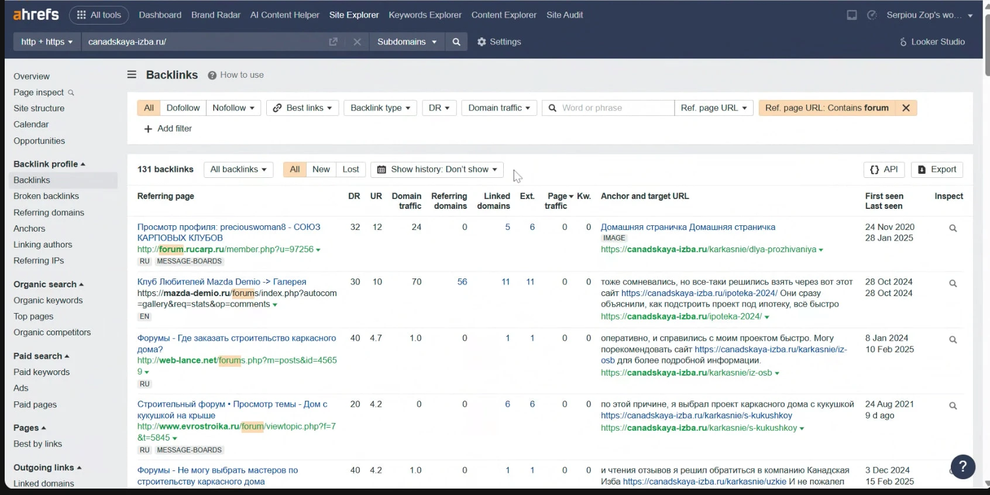
Task: Click the Word or phrase search field
Action: [614, 108]
